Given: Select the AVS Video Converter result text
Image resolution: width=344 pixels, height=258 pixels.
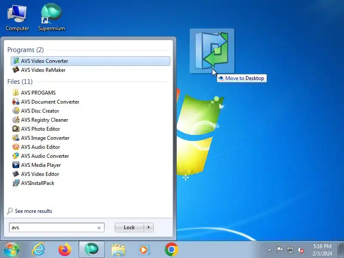Looking at the screenshot, I should [45, 61].
